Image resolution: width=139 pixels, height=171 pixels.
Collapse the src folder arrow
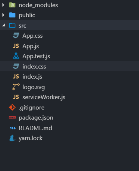pyautogui.click(x=3, y=25)
